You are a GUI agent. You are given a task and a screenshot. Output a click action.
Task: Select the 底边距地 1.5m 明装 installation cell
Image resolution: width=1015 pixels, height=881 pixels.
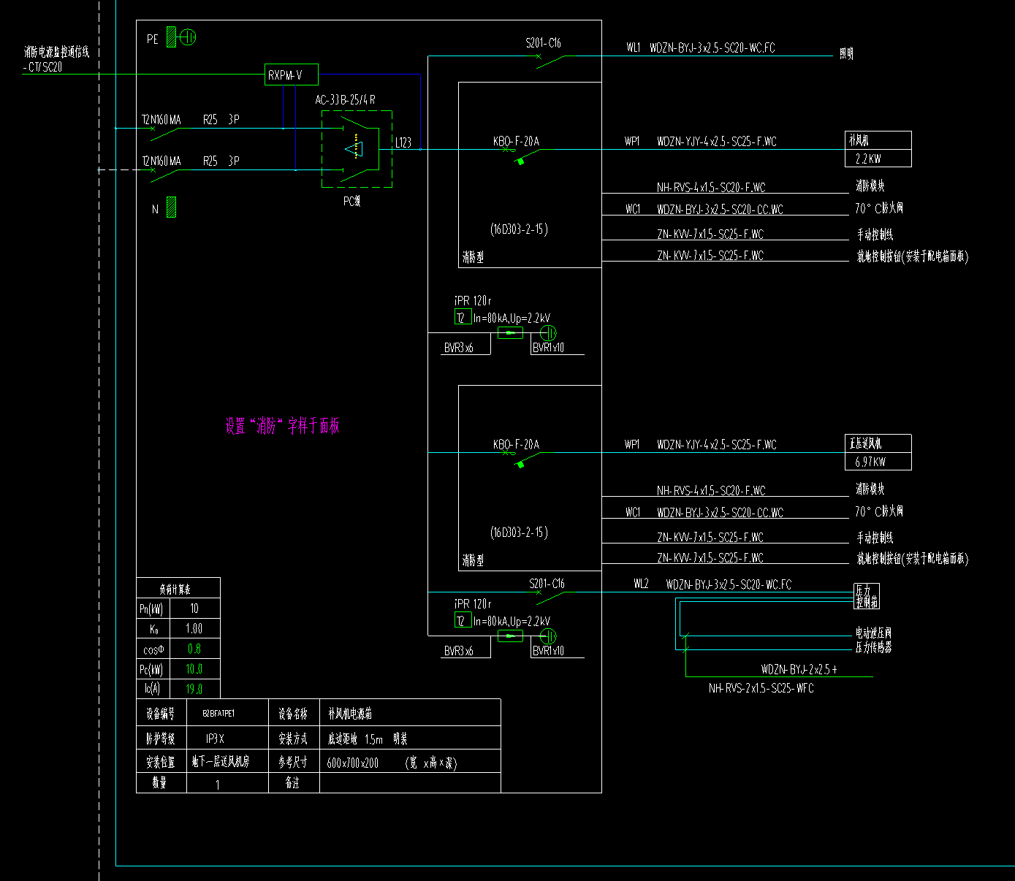(x=411, y=738)
